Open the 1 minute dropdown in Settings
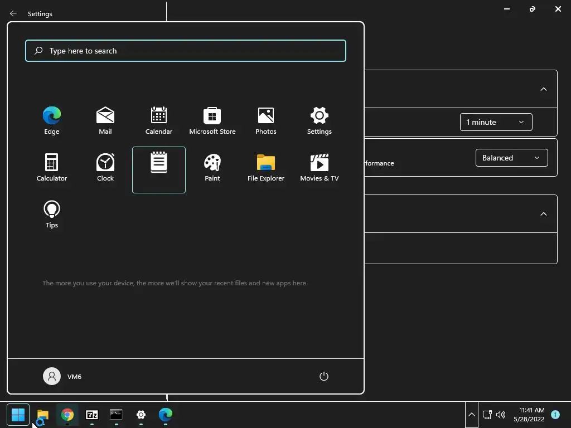571x428 pixels. tap(496, 122)
